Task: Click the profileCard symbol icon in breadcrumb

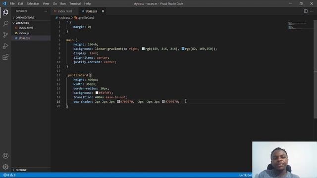Action: (76, 18)
